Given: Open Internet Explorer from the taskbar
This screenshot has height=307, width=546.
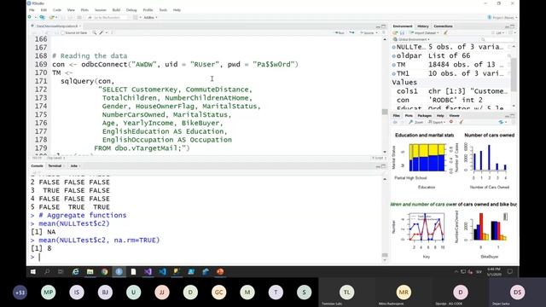Looking at the screenshot, I should pyautogui.click(x=75, y=272).
